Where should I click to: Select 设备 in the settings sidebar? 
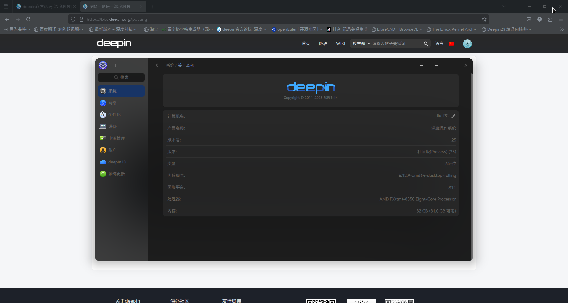121,127
